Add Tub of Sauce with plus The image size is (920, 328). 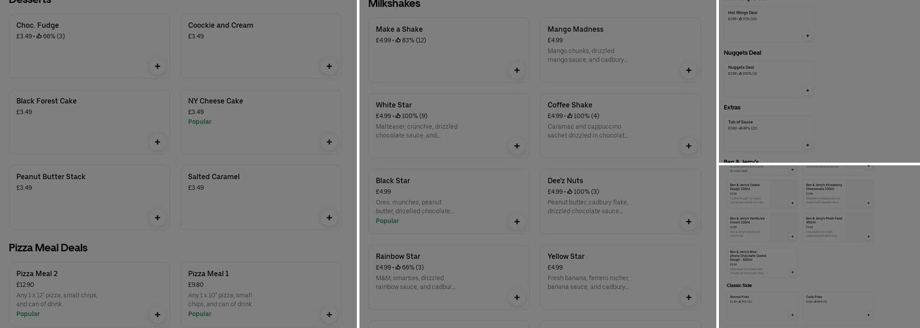[808, 146]
